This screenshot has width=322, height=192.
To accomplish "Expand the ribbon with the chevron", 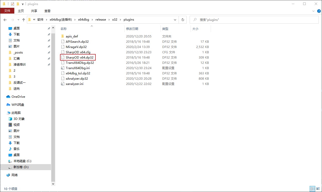I will coord(313,11).
